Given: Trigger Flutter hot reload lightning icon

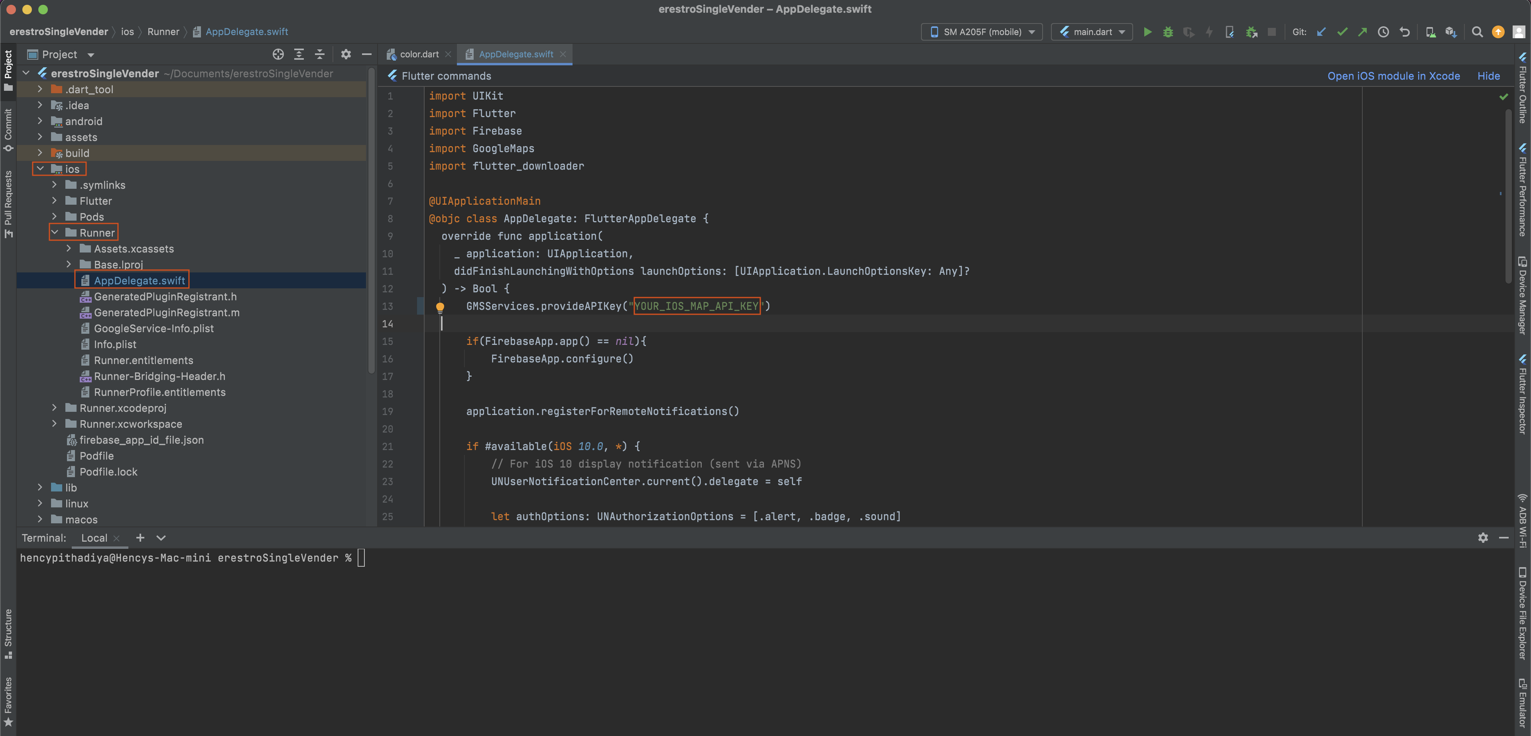Looking at the screenshot, I should (x=1209, y=32).
